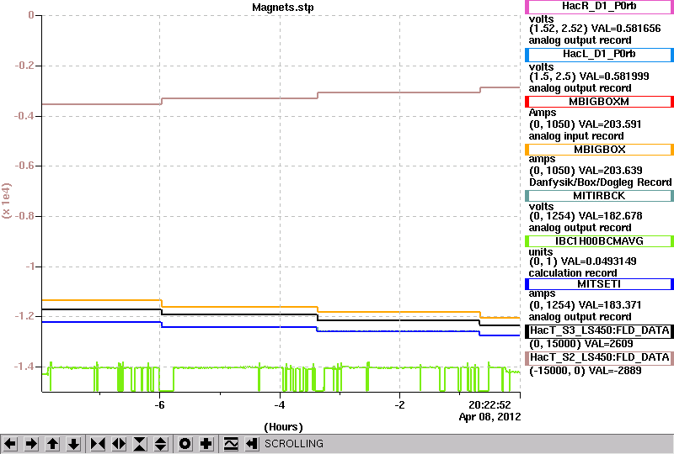Pan the plot left with the left arrow
This screenshot has height=454, width=674.
pos(10,444)
